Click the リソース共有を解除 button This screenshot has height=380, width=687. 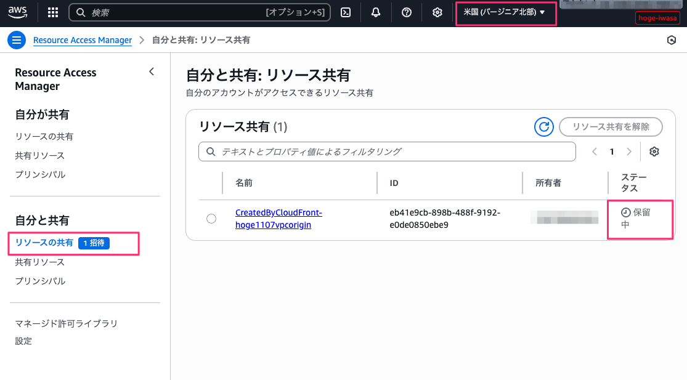[x=611, y=127]
